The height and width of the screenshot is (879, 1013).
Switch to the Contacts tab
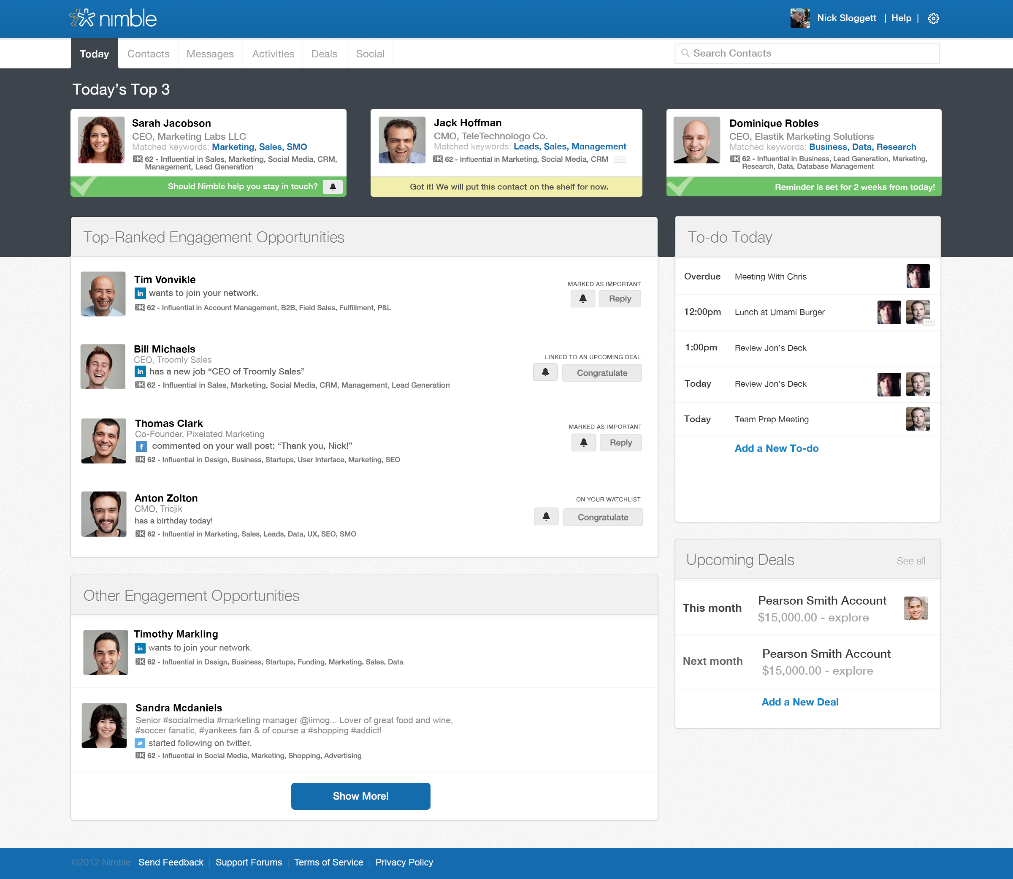148,54
